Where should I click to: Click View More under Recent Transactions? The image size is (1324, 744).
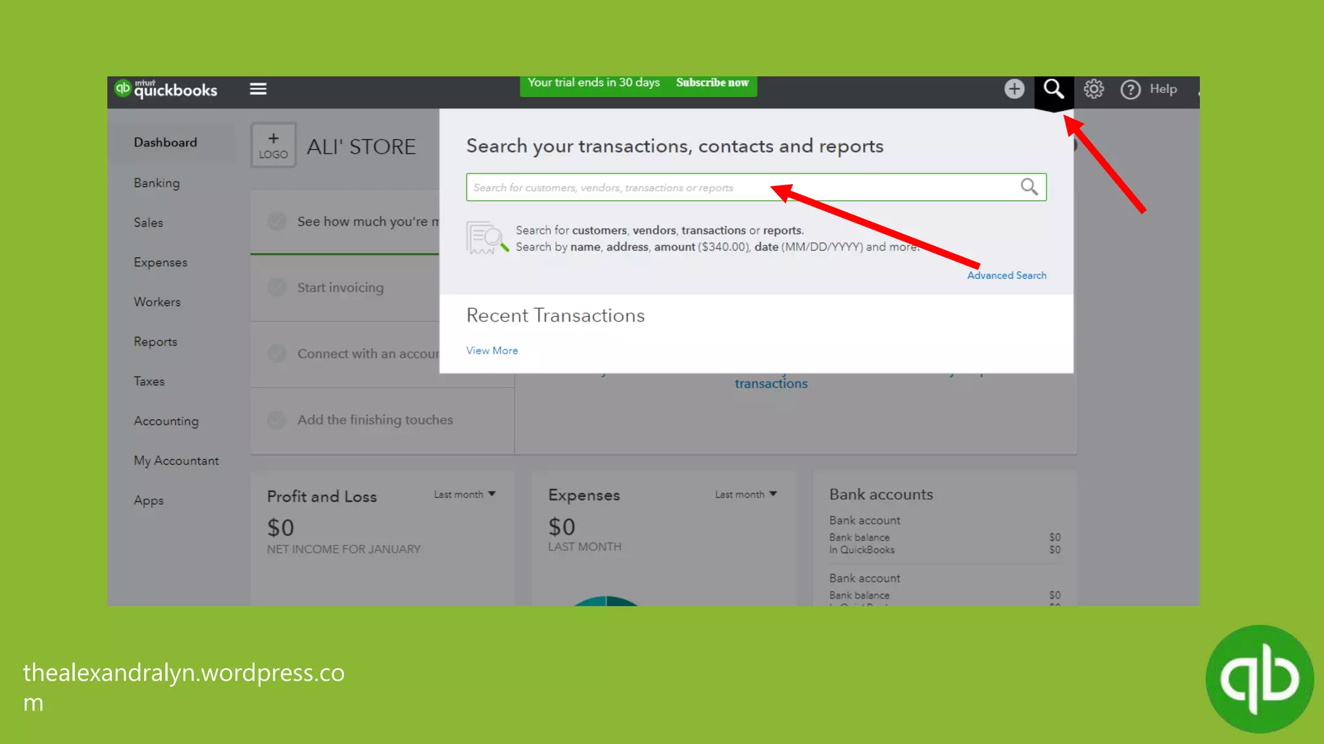point(491,351)
